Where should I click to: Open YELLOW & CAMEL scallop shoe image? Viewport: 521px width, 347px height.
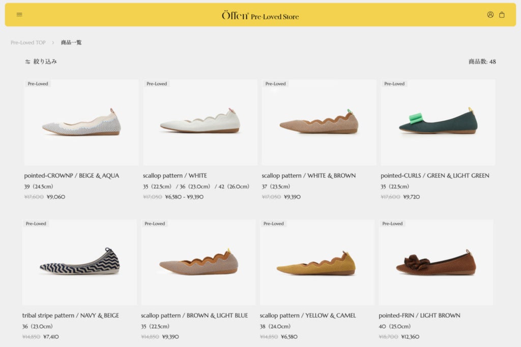(317, 262)
